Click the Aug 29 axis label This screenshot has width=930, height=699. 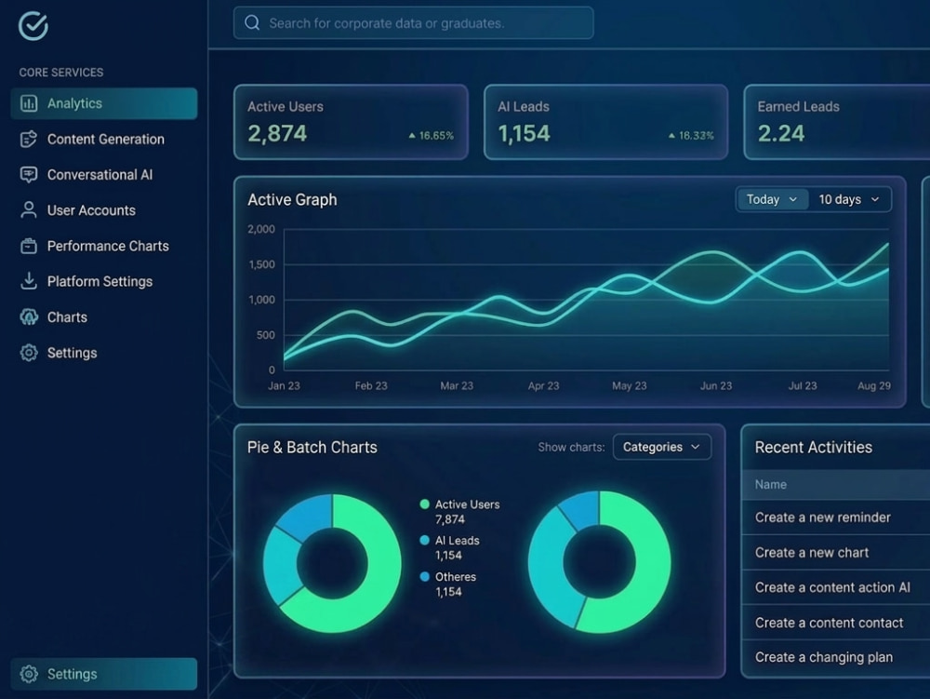click(x=874, y=385)
